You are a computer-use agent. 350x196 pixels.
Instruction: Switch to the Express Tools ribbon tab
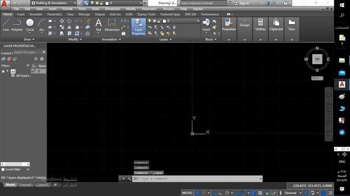coord(147,14)
